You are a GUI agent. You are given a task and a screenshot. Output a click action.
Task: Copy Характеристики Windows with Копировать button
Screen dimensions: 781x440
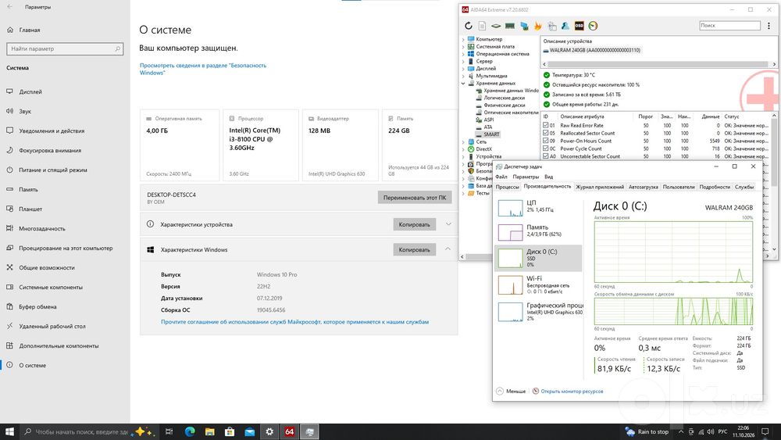(415, 249)
